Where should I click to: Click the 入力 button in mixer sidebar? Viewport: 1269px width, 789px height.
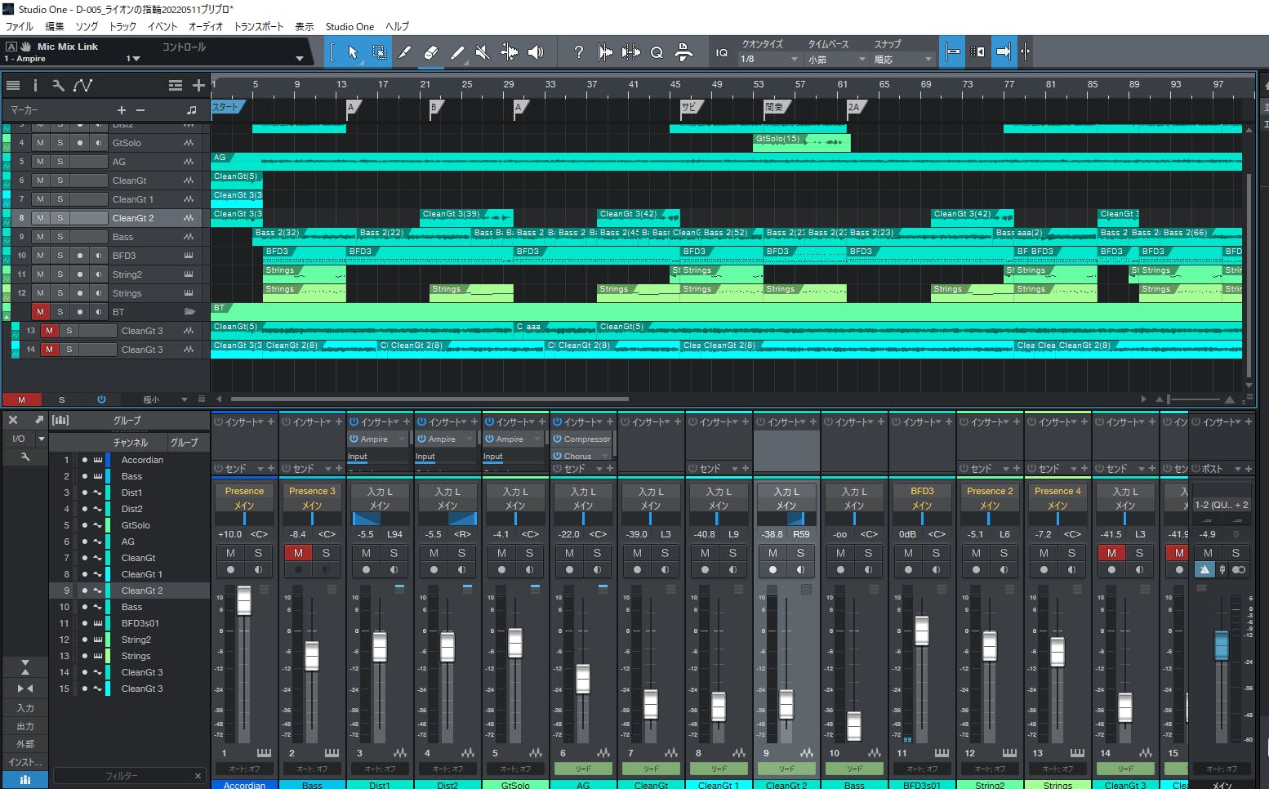pyautogui.click(x=25, y=708)
